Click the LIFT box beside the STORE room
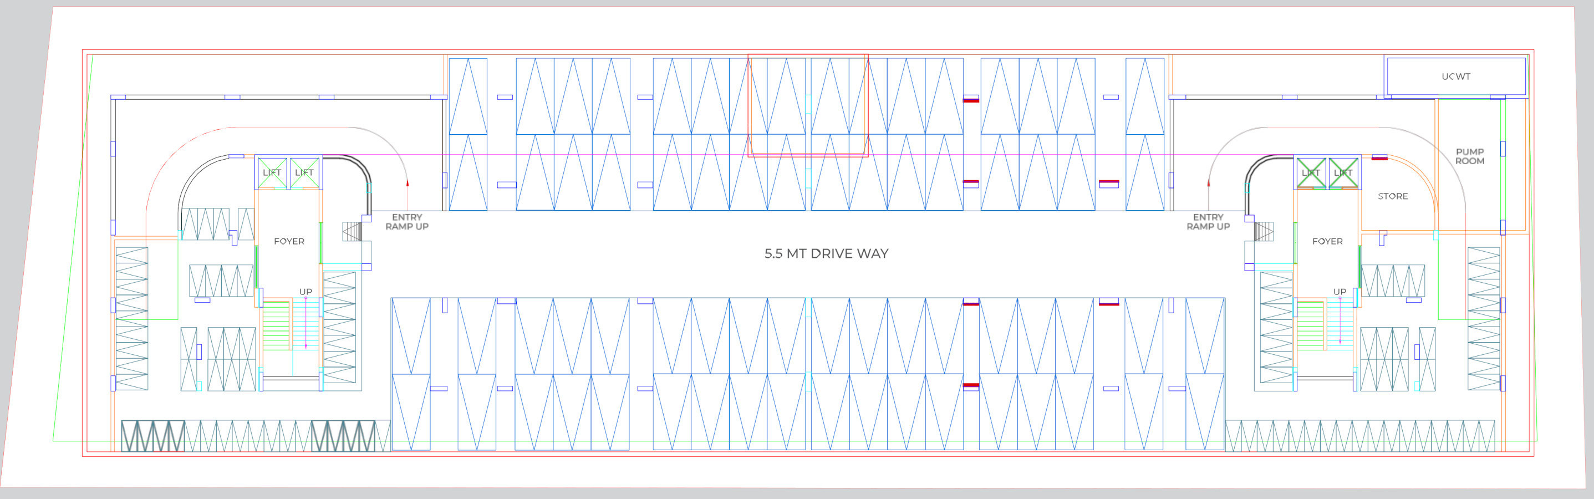Image resolution: width=1594 pixels, height=499 pixels. [1343, 173]
